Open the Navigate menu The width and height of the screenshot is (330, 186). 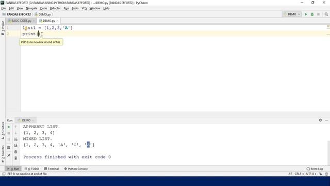31,8
